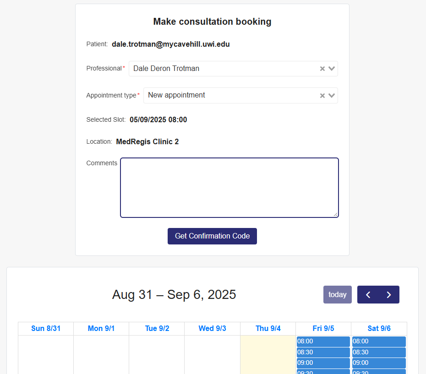This screenshot has width=426, height=374.
Task: Clear the Appointment type selection
Action: click(322, 96)
